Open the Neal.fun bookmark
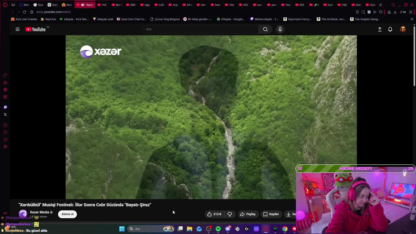 pyautogui.click(x=48, y=19)
